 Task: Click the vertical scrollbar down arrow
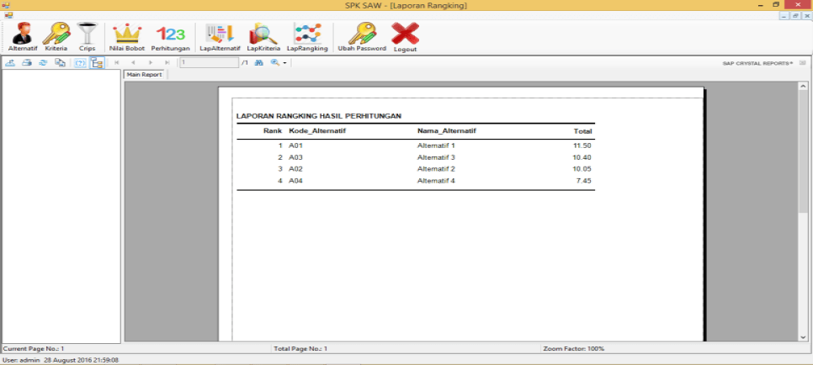(804, 337)
